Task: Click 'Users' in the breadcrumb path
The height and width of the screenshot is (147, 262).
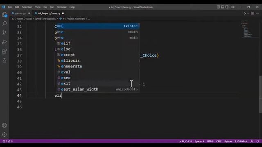Action: tap(20, 19)
